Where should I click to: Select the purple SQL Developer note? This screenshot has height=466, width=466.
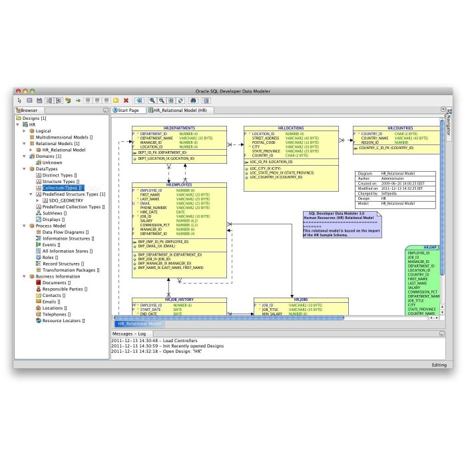pos(342,225)
